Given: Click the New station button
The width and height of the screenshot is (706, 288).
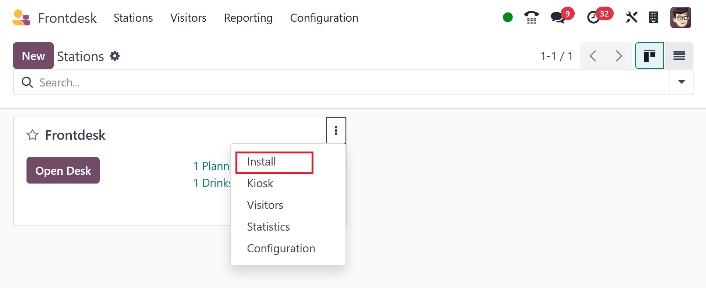Looking at the screenshot, I should pos(33,56).
